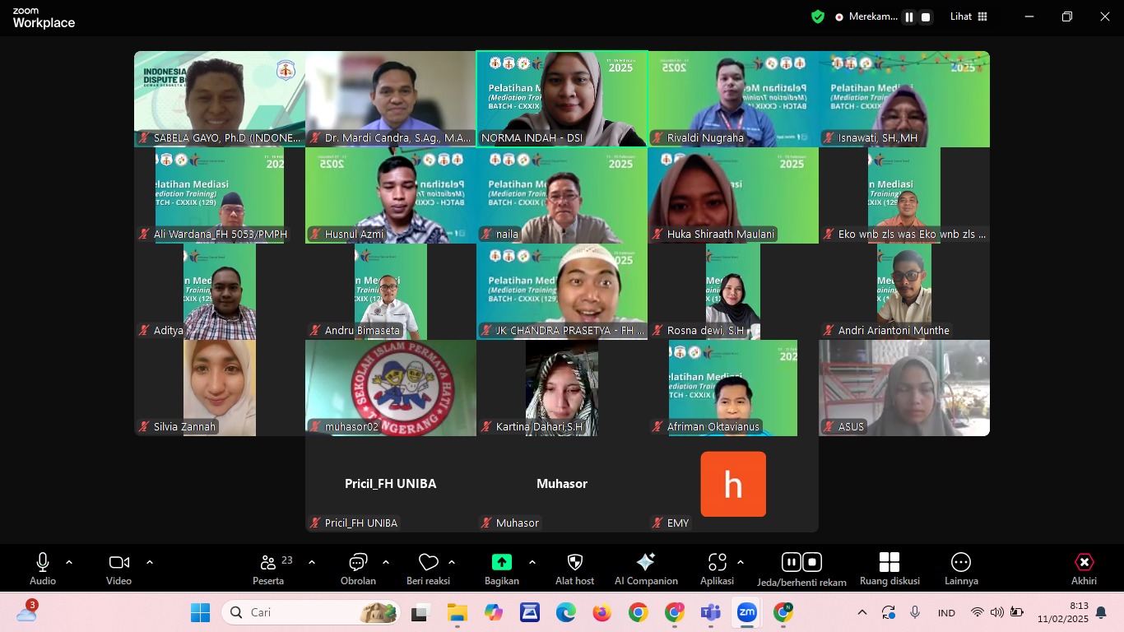Pause recording in the top status bar
This screenshot has width=1124, height=632.
pyautogui.click(x=909, y=16)
